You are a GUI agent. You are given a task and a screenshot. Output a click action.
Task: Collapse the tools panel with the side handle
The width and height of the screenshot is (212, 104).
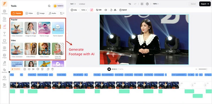(x=67, y=34)
